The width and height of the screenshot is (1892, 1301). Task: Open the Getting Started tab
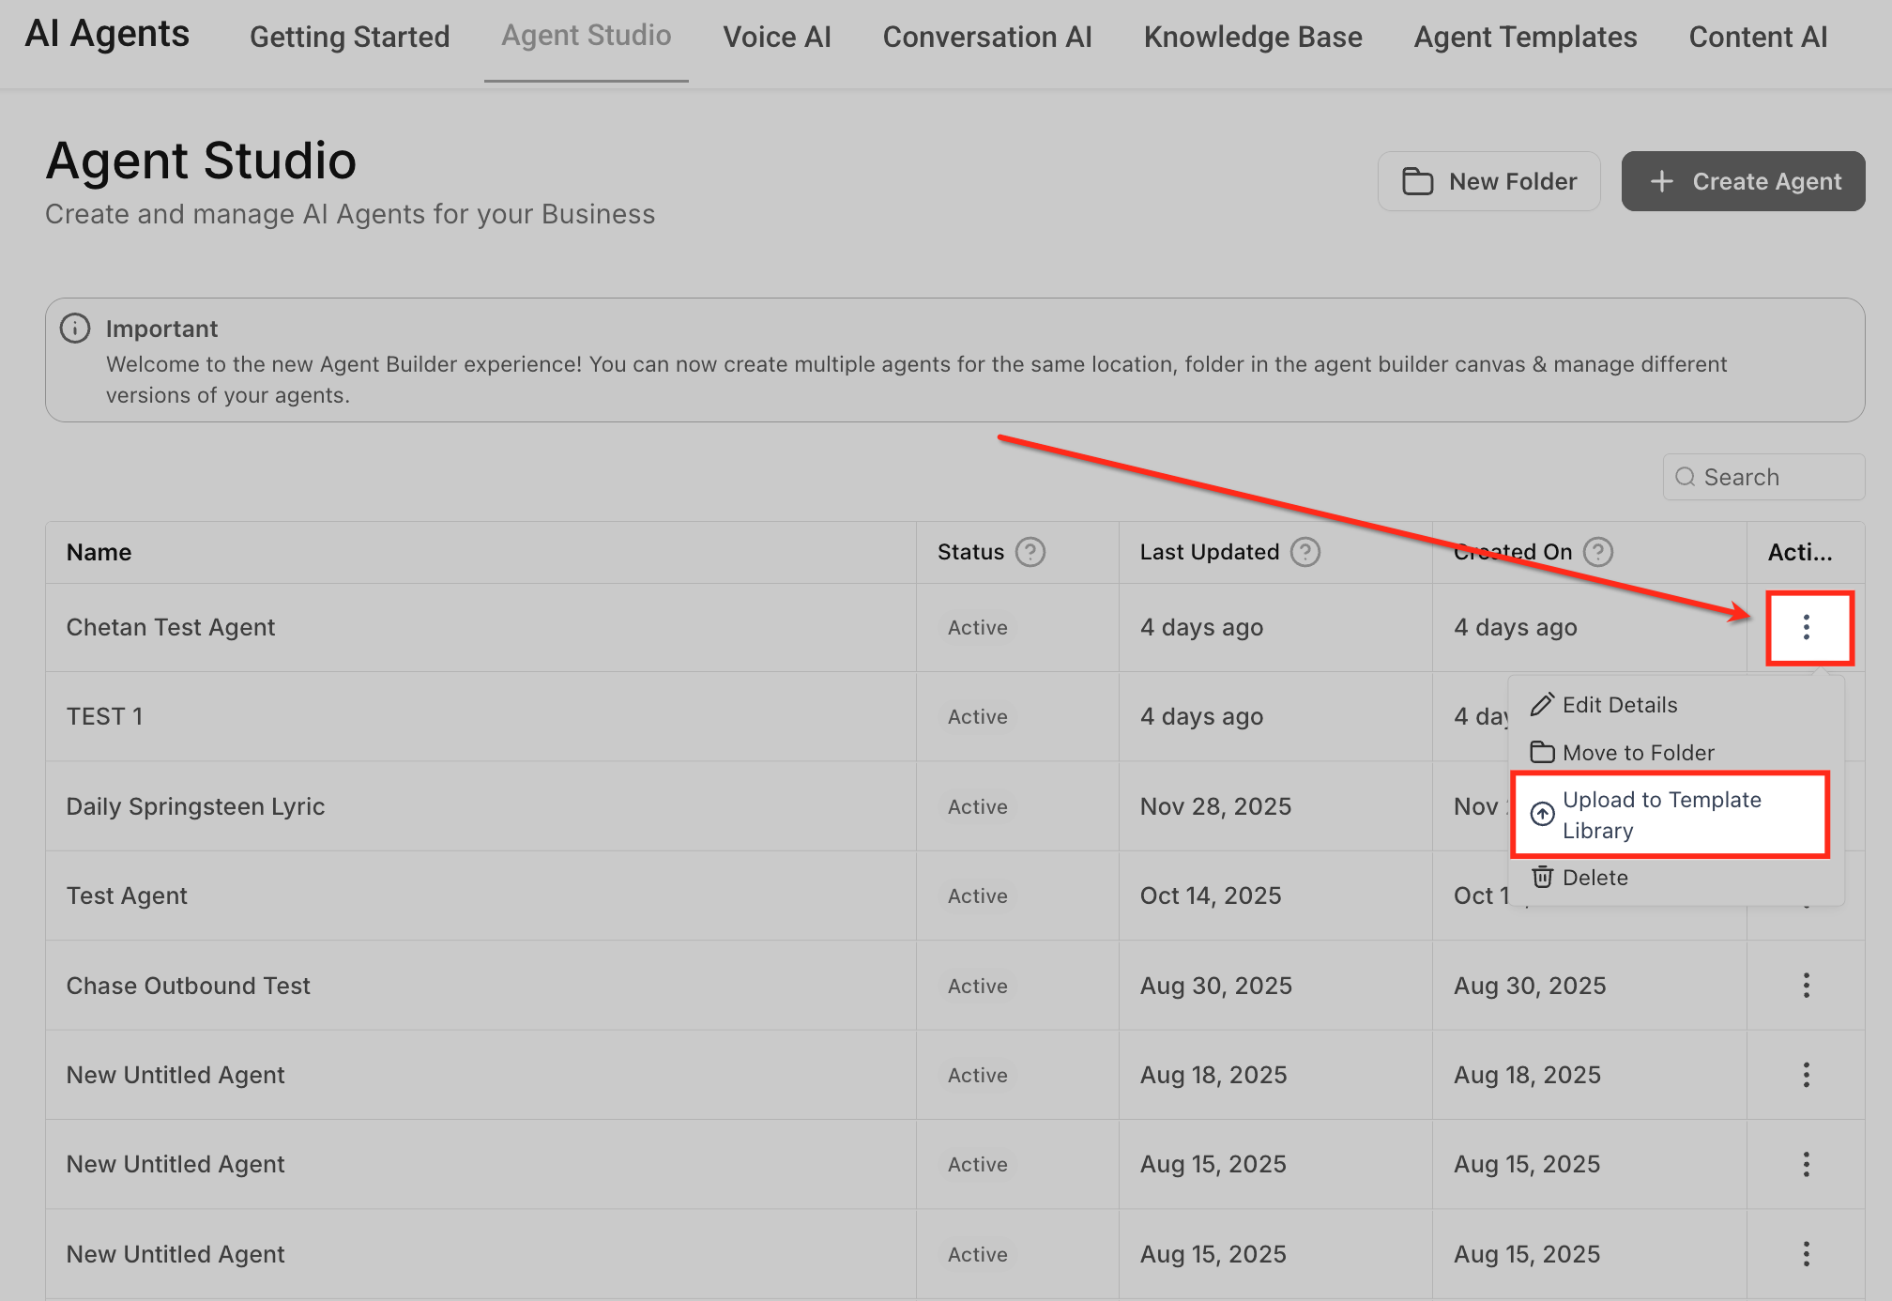(349, 38)
